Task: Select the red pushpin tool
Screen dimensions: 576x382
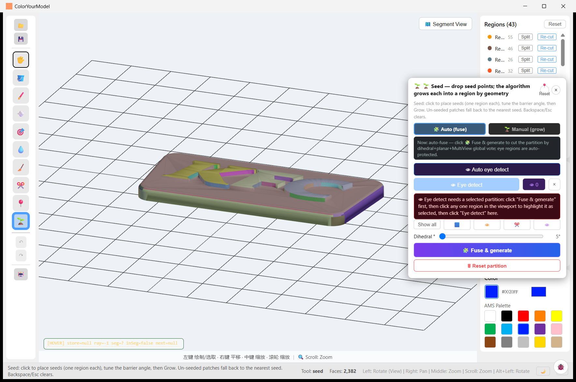Action: tap(21, 203)
